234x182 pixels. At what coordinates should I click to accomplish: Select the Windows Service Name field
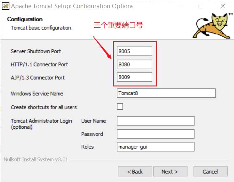pyautogui.click(x=166, y=93)
